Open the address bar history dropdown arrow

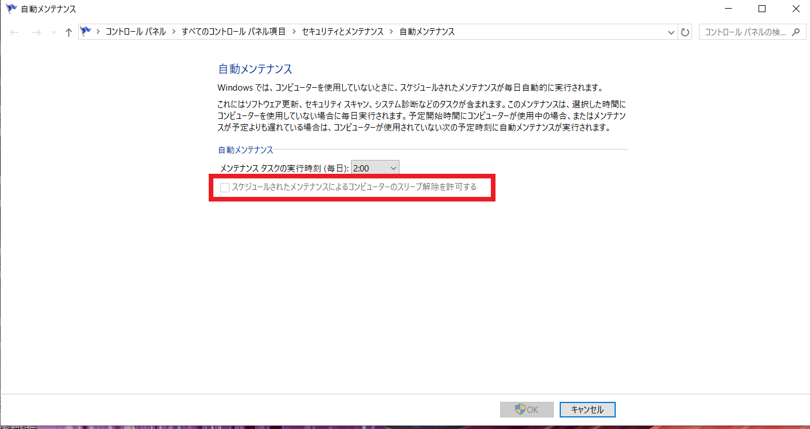[671, 32]
